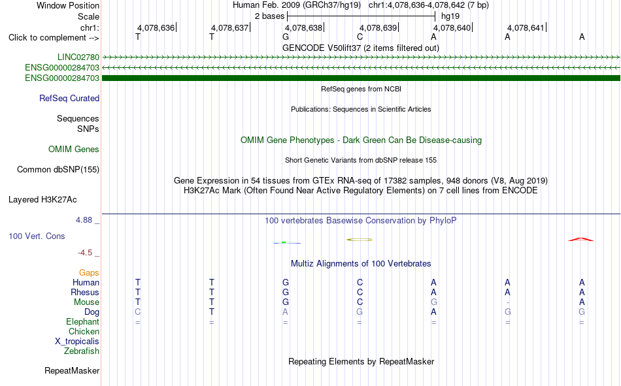The image size is (621, 386).
Task: Click the 4,078,636 ruler position
Action: click(x=156, y=27)
